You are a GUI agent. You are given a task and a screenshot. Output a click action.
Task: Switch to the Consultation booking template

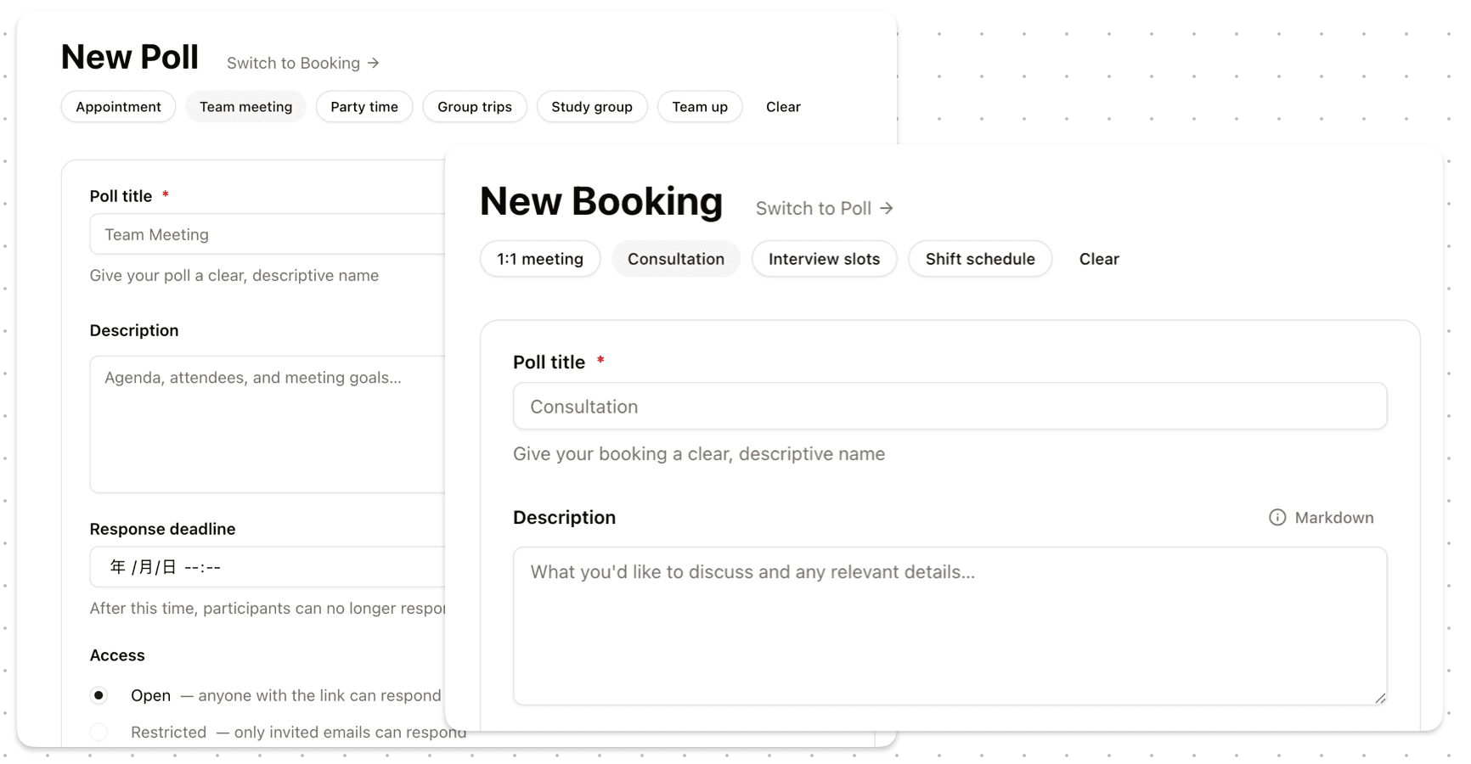[675, 258]
